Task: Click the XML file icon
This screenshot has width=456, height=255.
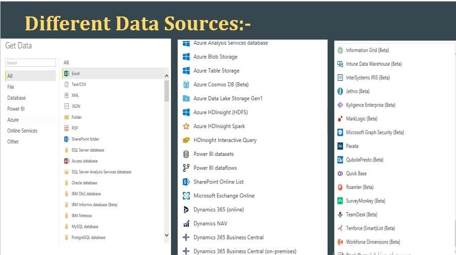Action: [x=67, y=95]
